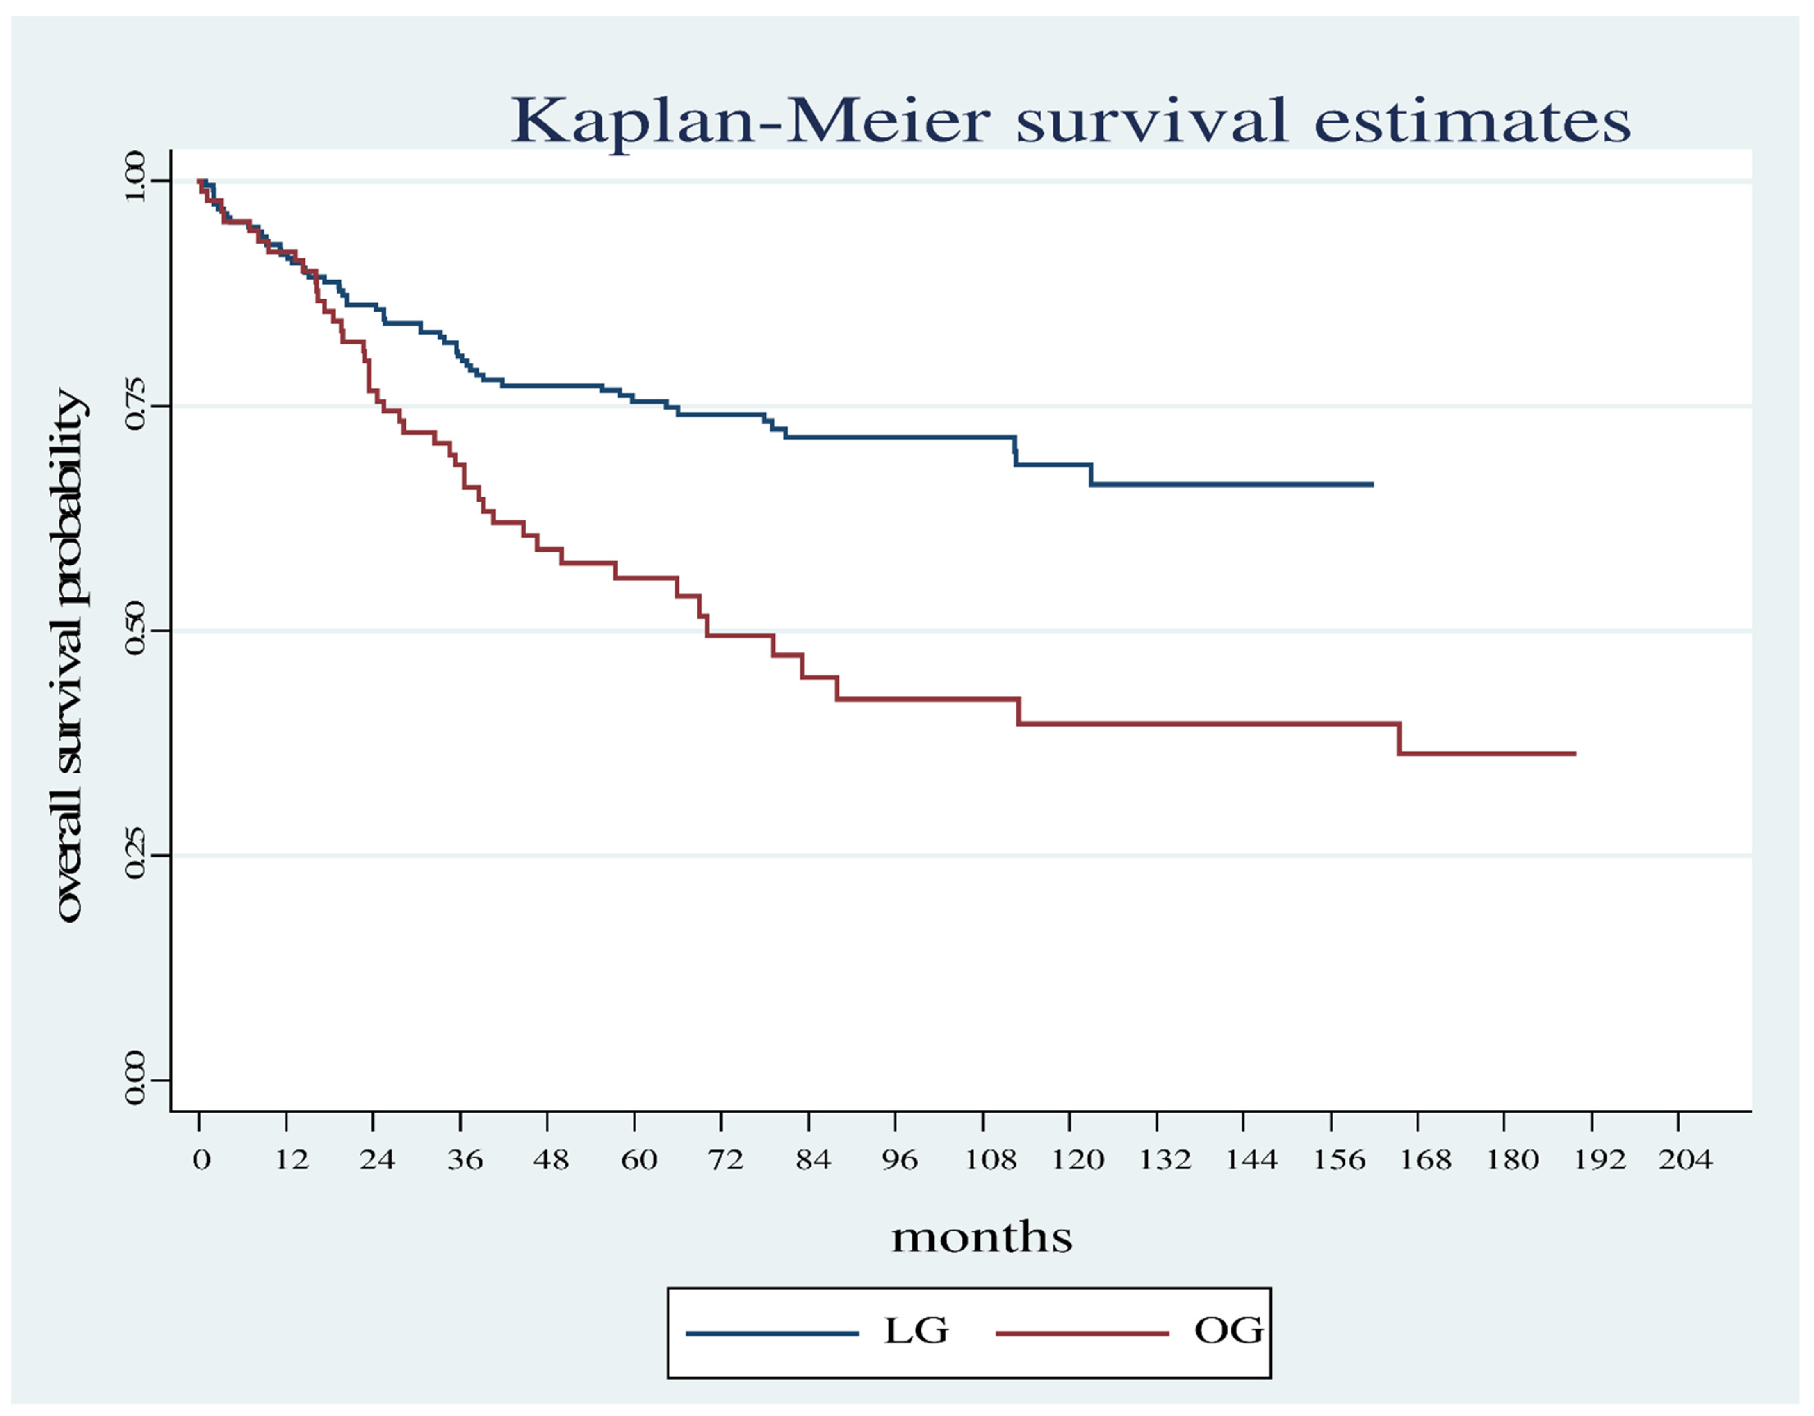Click the 1.00 y-axis tick label
This screenshot has width=1814, height=1416.
134,176
